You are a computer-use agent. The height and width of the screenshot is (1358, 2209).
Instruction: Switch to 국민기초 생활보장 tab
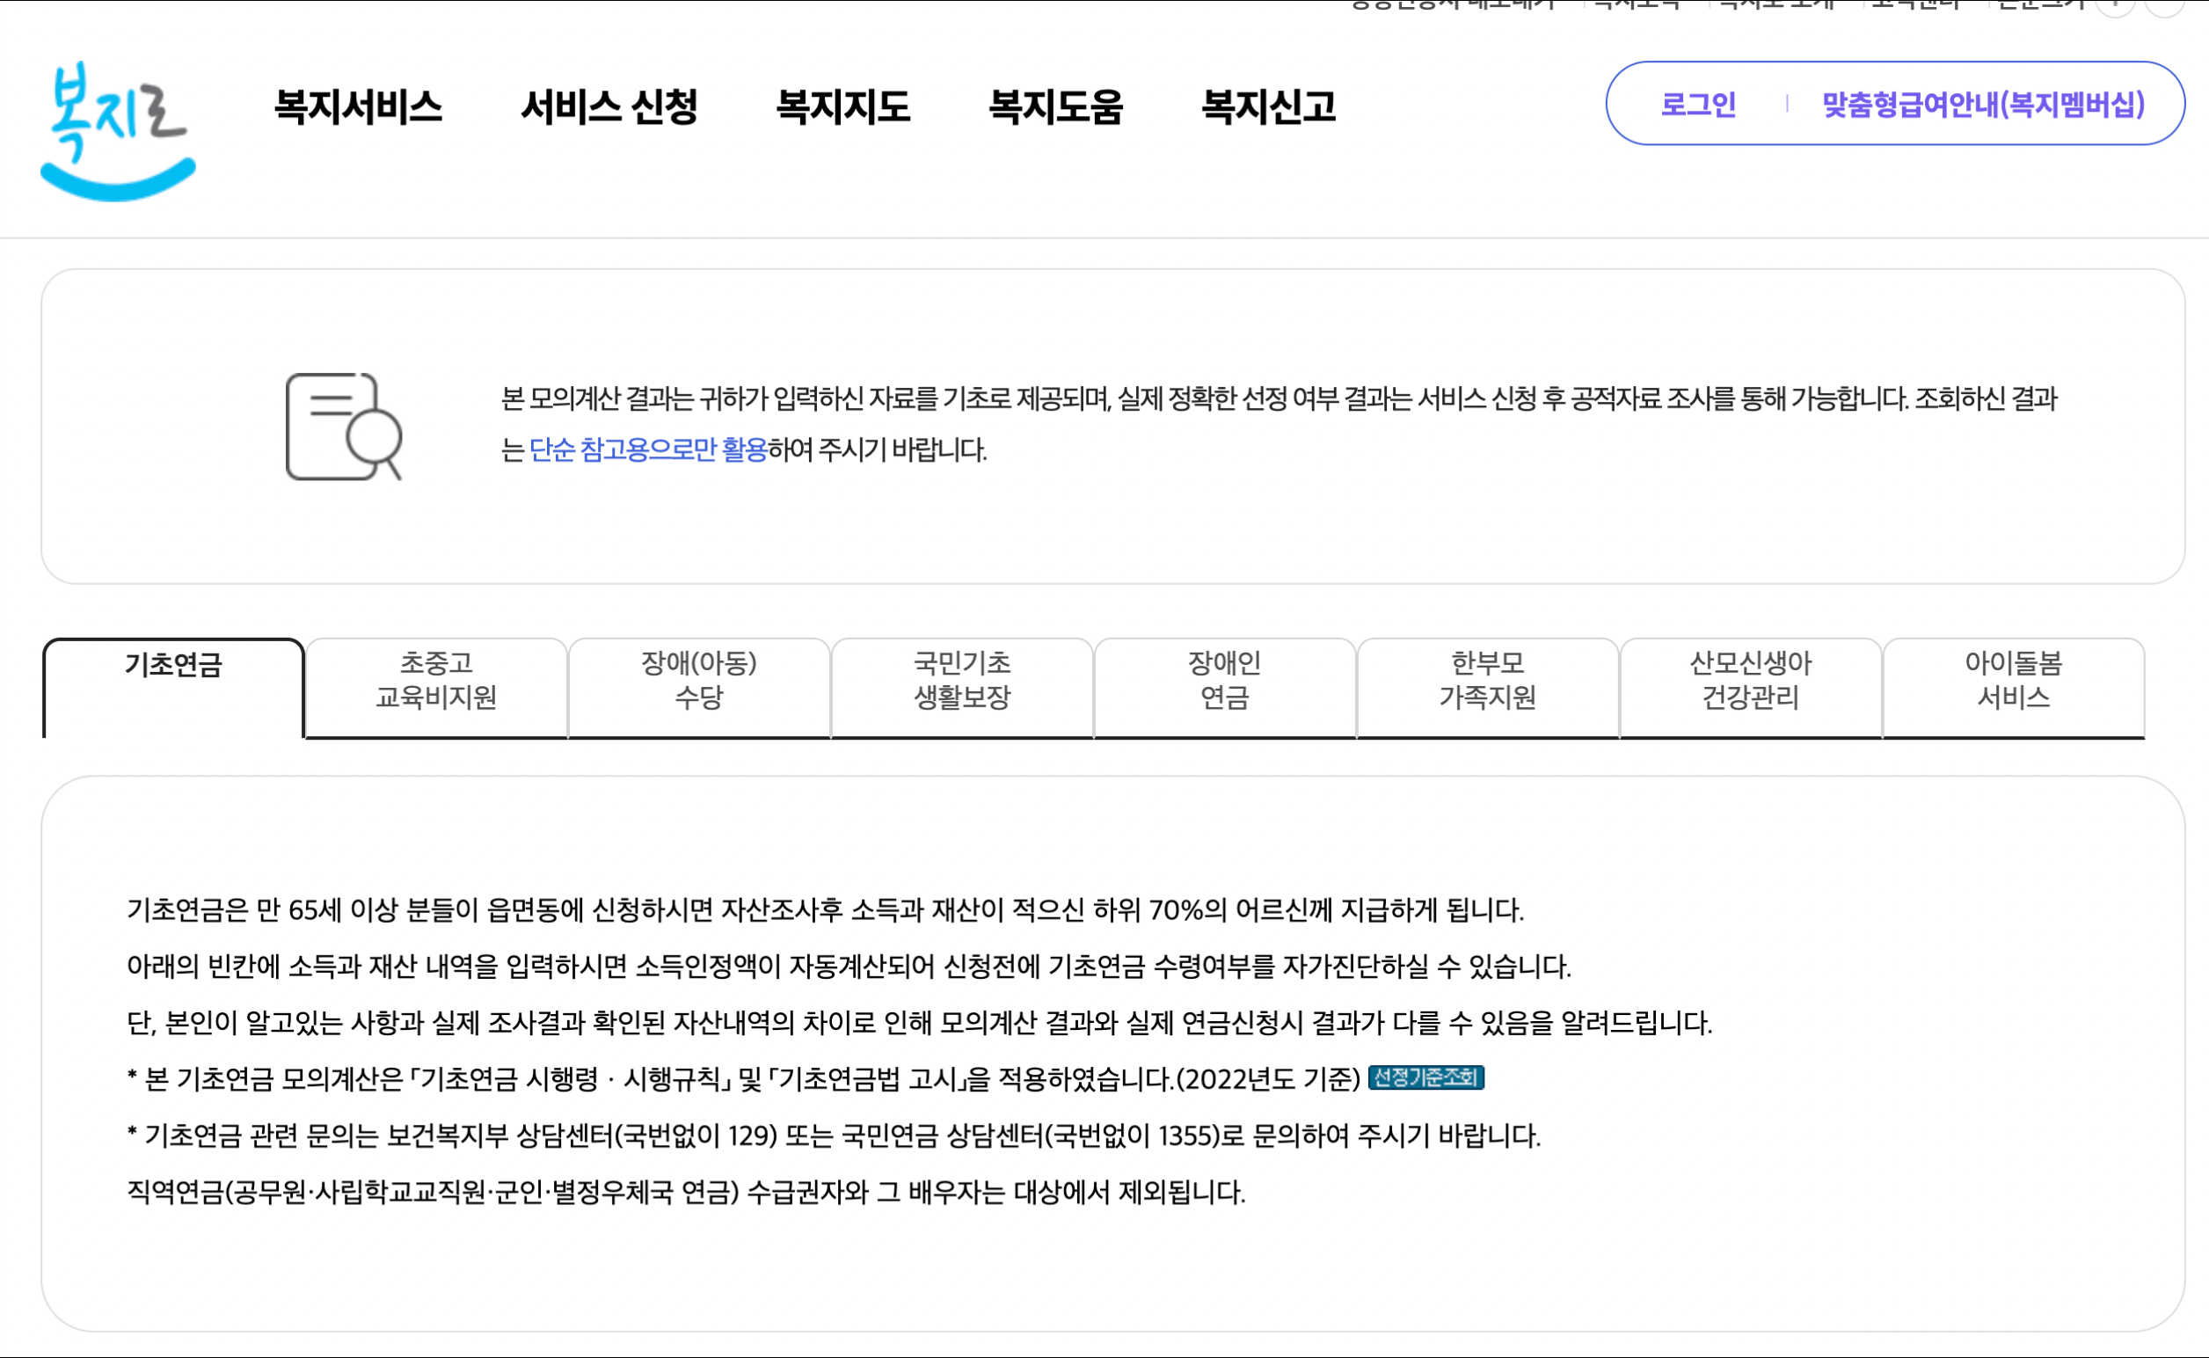pyautogui.click(x=962, y=680)
